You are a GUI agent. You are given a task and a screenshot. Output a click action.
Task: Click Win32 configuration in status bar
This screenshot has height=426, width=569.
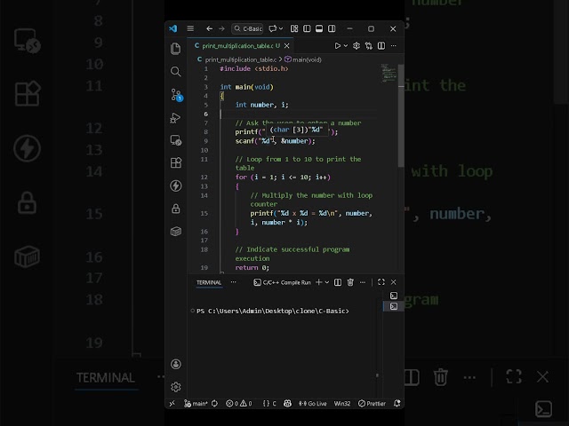(x=341, y=403)
